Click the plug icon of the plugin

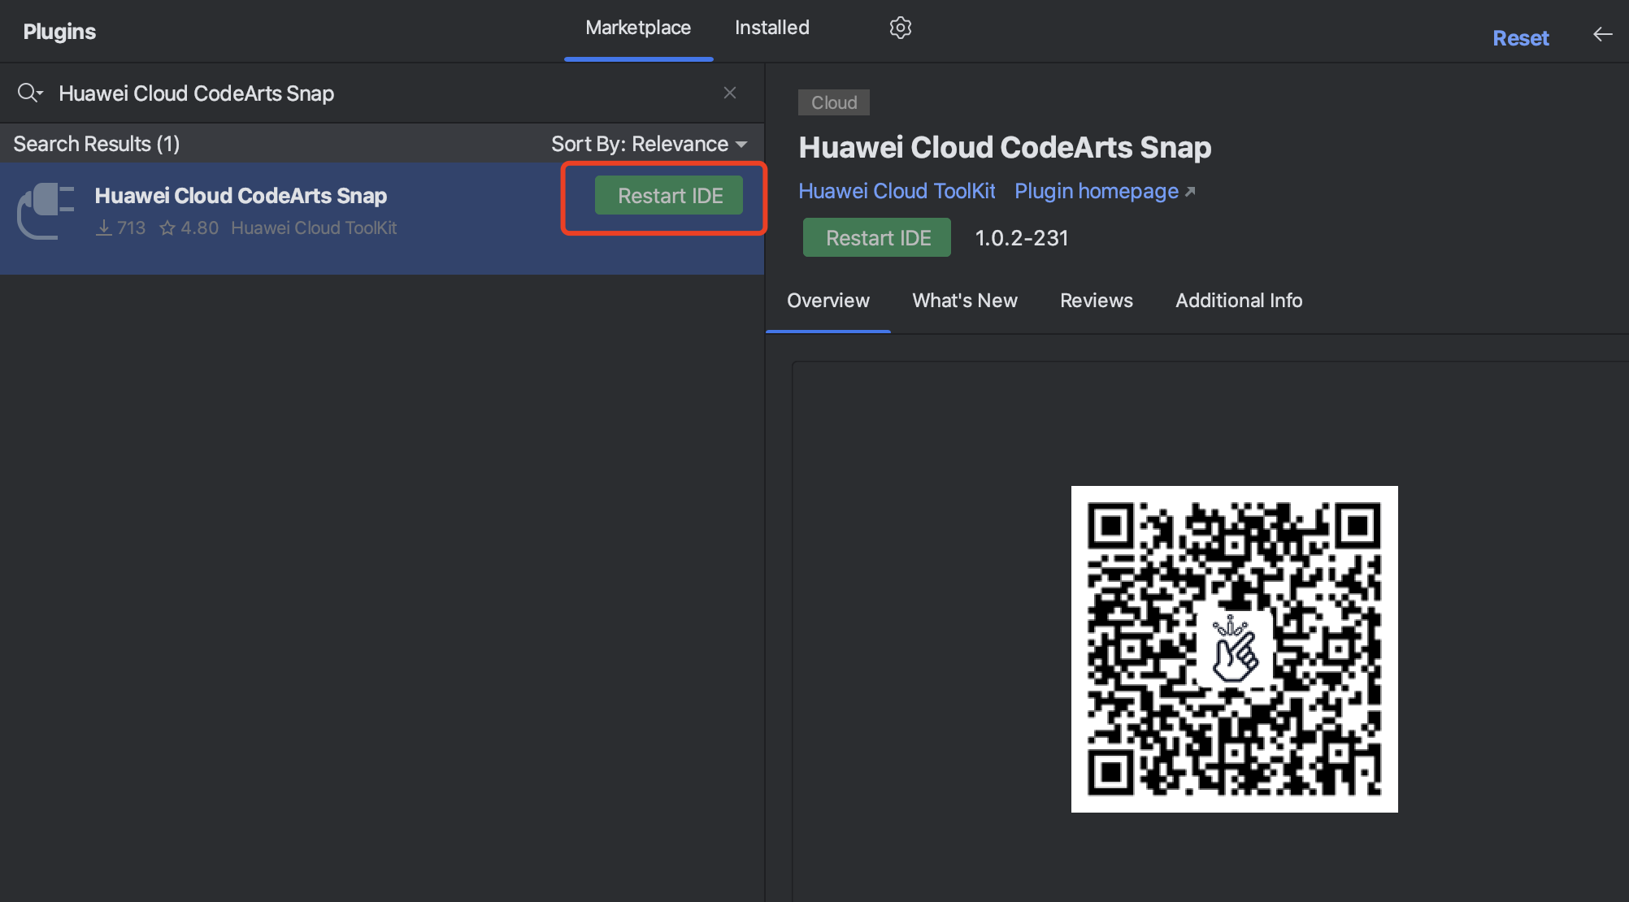(46, 210)
